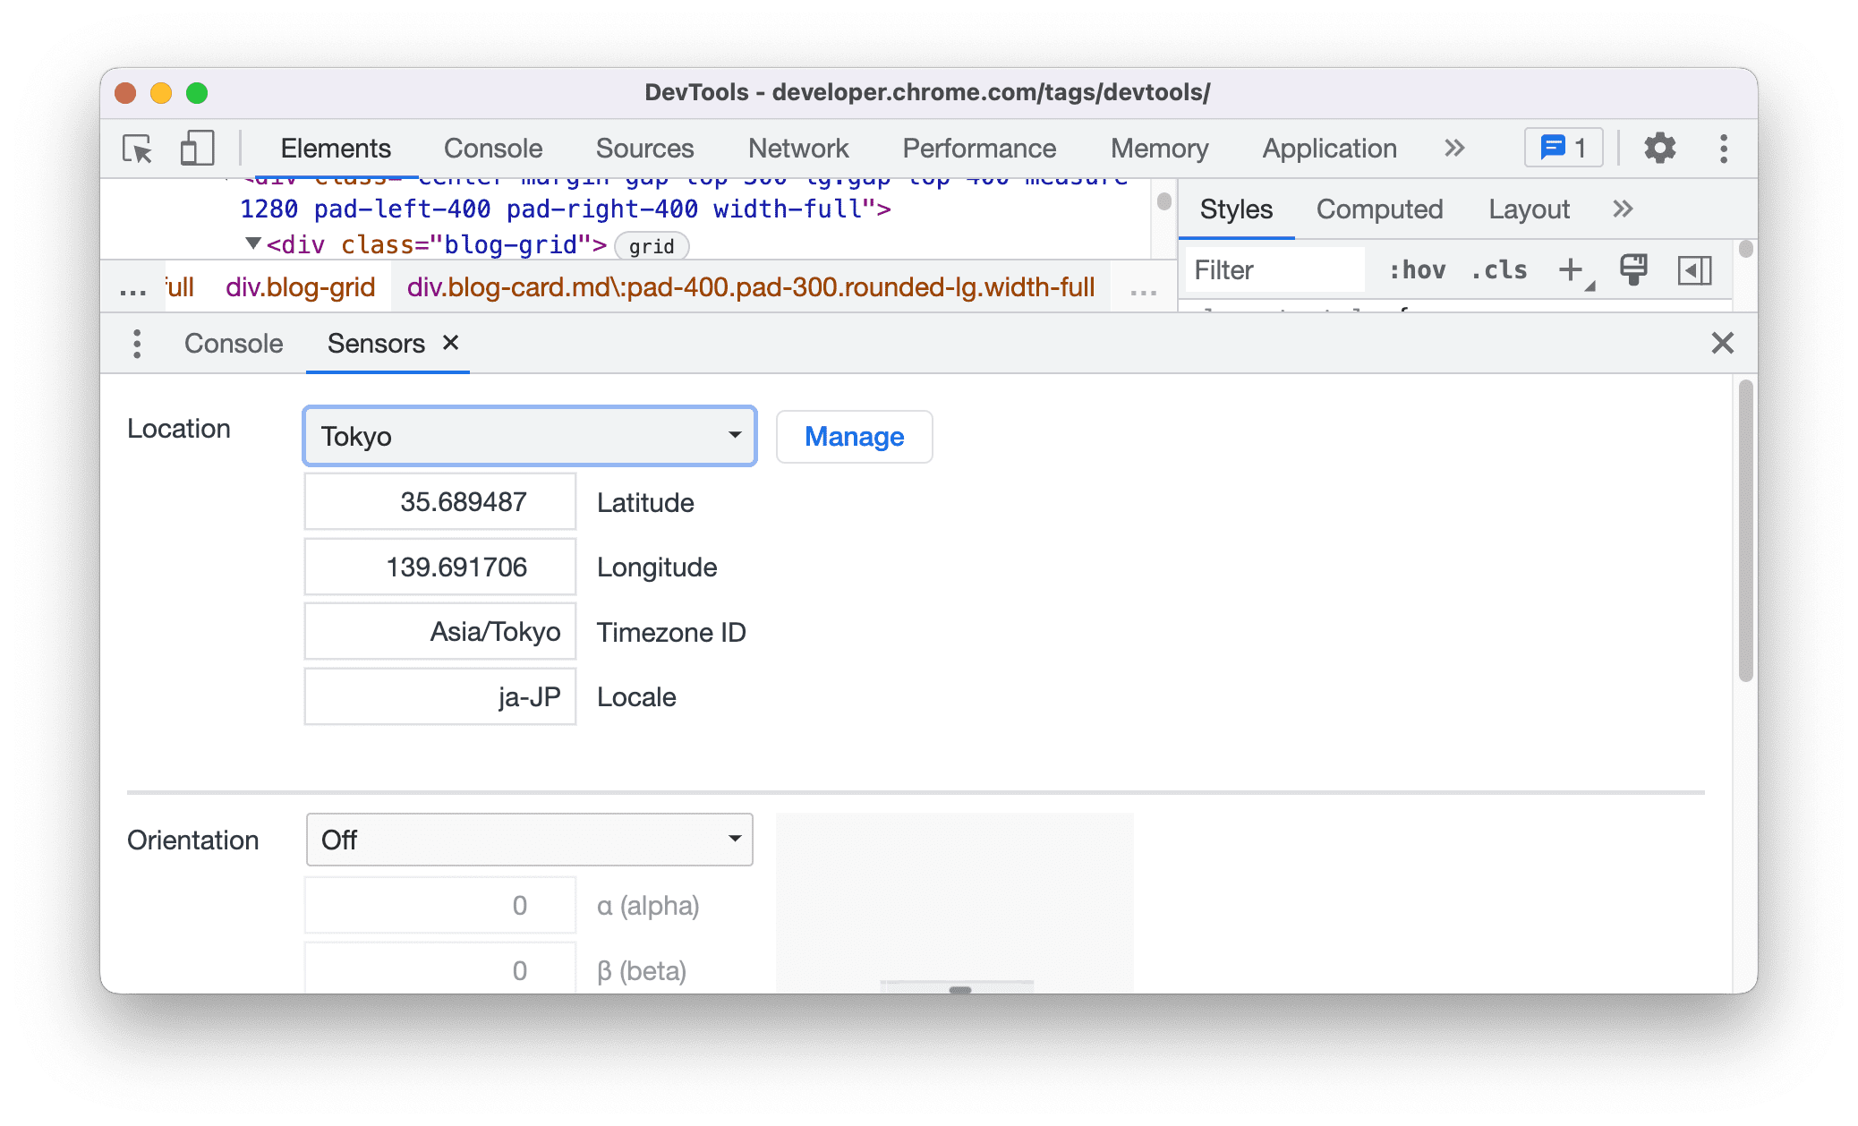The height and width of the screenshot is (1126, 1858).
Task: Click the Manage locations button
Action: click(x=853, y=434)
